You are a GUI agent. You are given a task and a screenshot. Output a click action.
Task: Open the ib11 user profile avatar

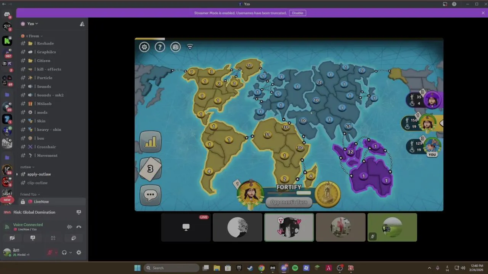pyautogui.click(x=7, y=252)
